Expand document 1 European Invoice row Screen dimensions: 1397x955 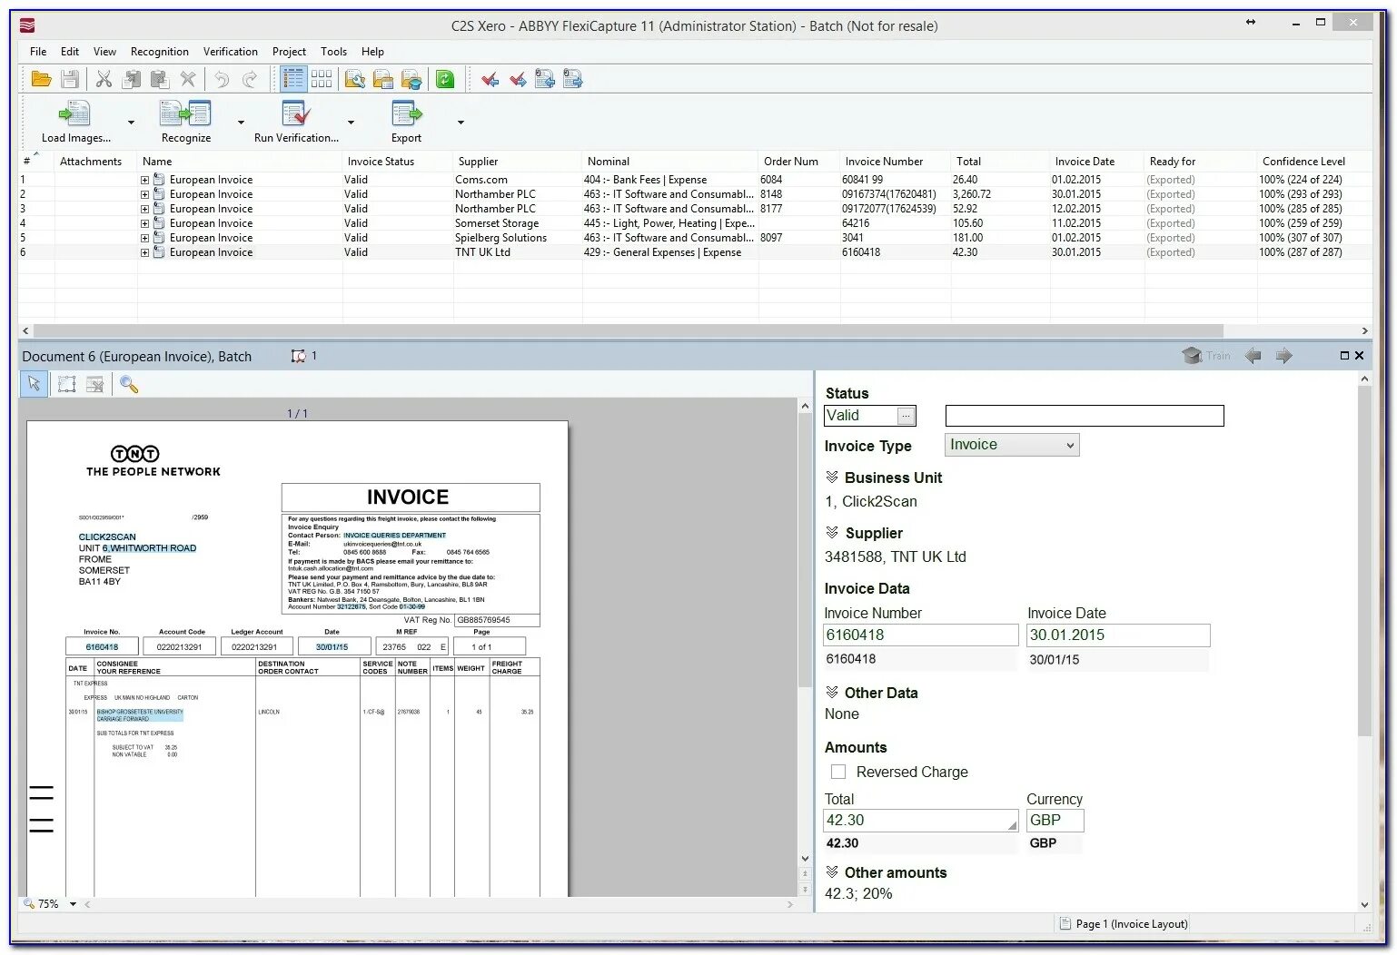(144, 180)
